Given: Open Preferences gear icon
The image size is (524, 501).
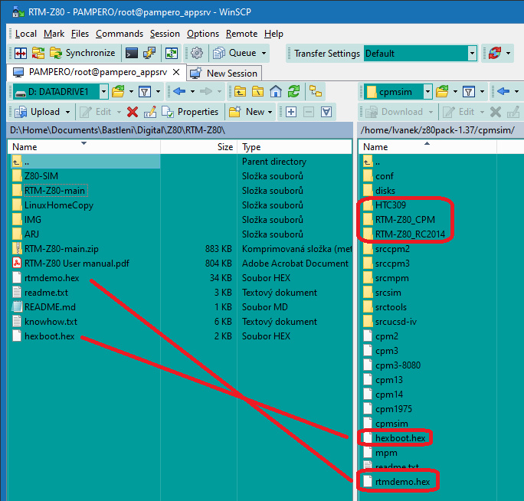Looking at the screenshot, I should click(x=197, y=53).
